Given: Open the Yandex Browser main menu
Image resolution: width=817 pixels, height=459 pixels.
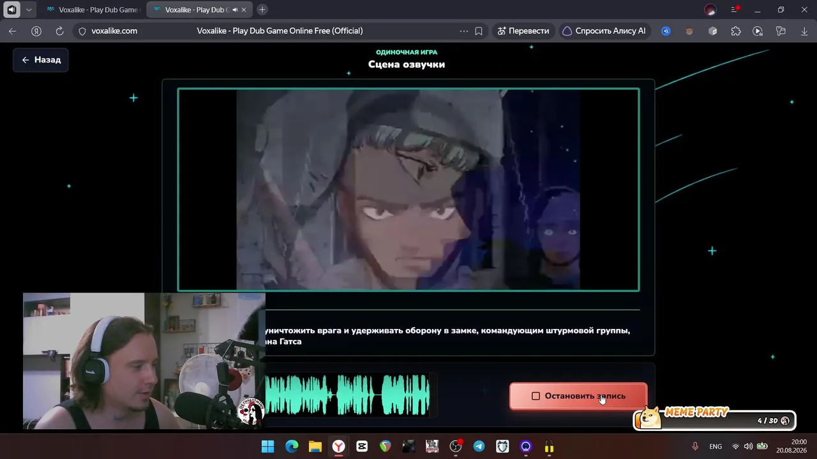Looking at the screenshot, I should [735, 10].
